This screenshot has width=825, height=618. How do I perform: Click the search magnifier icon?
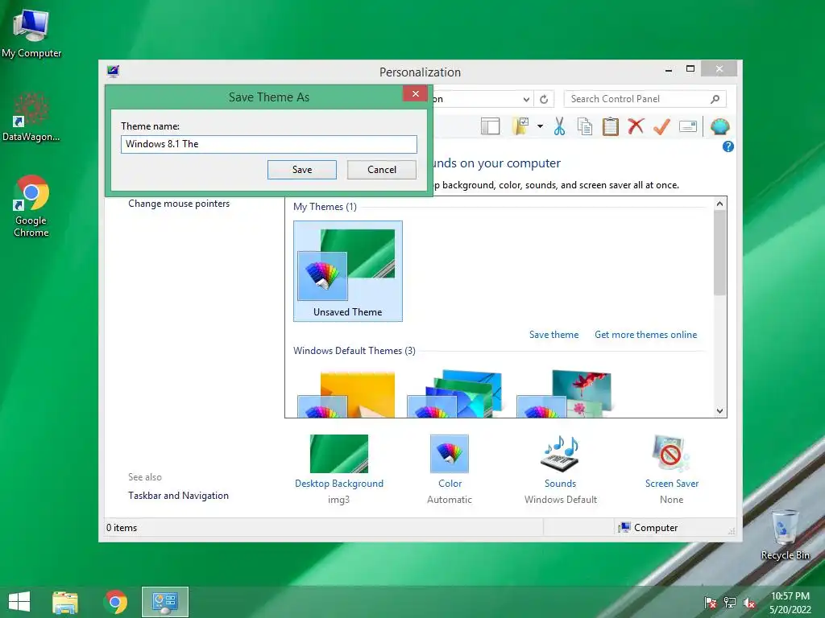point(715,99)
